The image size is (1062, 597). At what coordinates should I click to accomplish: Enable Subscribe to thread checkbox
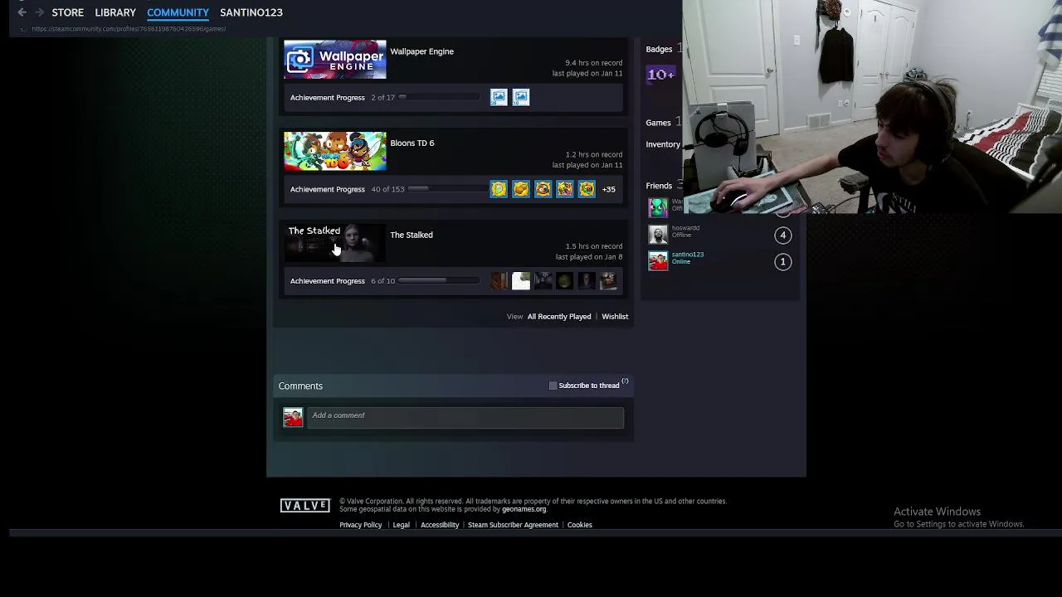click(x=553, y=386)
